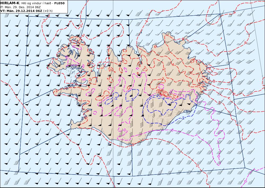Click the HIRLAM-K model name in title box
This screenshot has width=265, height=188.
click(10, 3)
